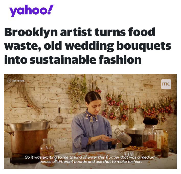Click the ASH PETERS credit label
The width and height of the screenshot is (181, 174).
[18, 81]
